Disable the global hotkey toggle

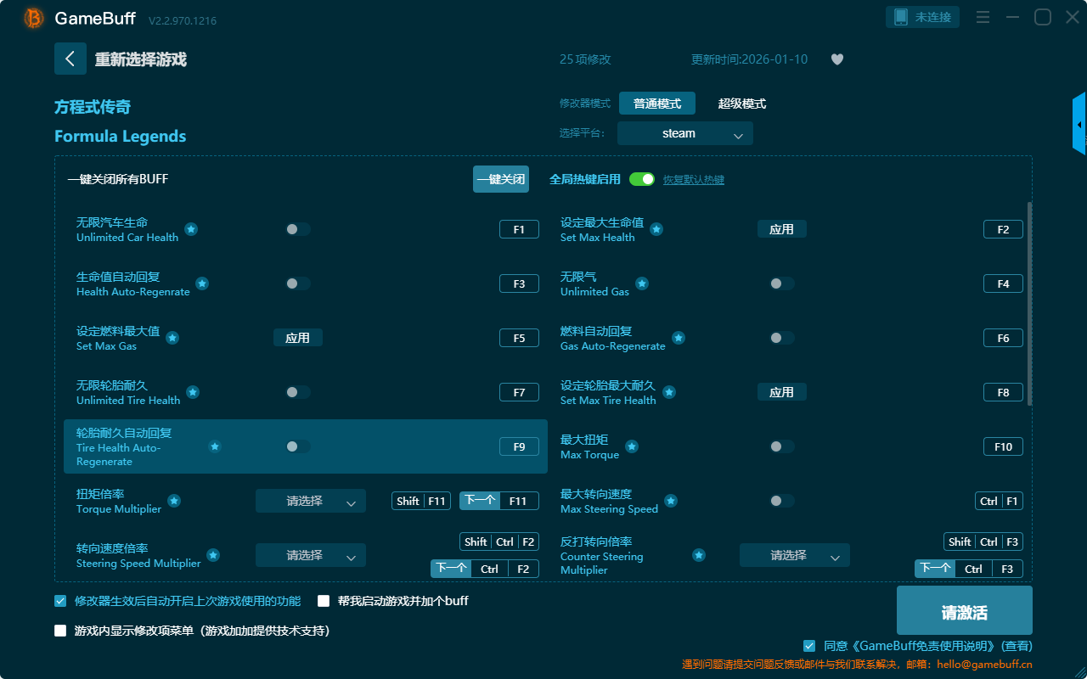(x=642, y=179)
